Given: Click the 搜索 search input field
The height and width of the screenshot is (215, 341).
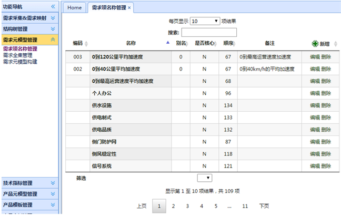Looking at the screenshot, I should [209, 32].
